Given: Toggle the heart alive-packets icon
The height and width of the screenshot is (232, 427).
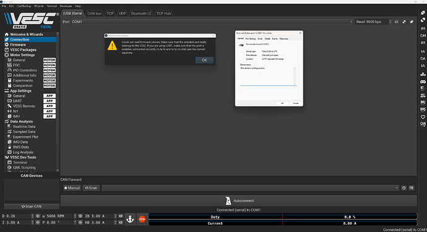Looking at the screenshot, I should pyautogui.click(x=423, y=117).
